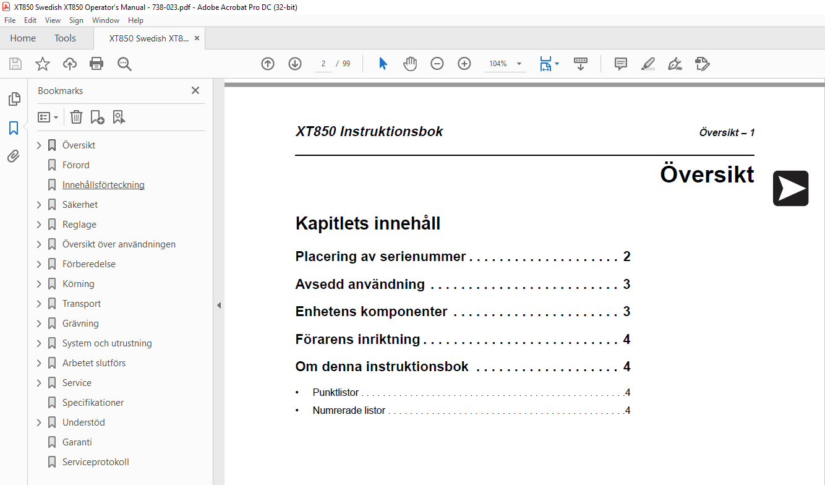Open the Sign menu
The height and width of the screenshot is (485, 825).
[76, 20]
